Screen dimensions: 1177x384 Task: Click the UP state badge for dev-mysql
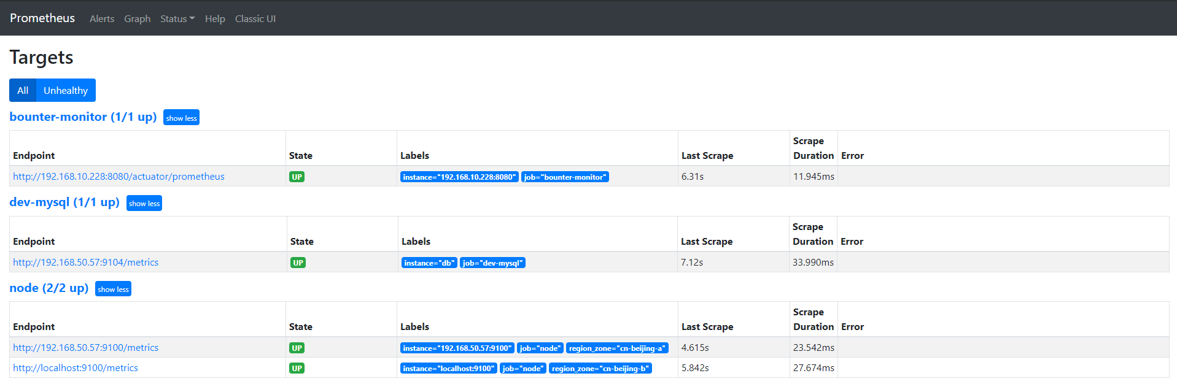298,263
